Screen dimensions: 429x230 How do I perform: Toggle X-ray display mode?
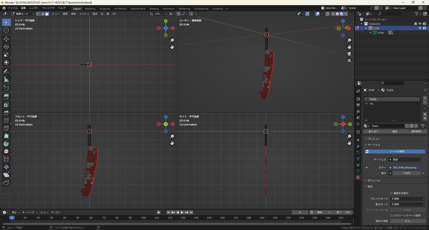click(x=328, y=14)
